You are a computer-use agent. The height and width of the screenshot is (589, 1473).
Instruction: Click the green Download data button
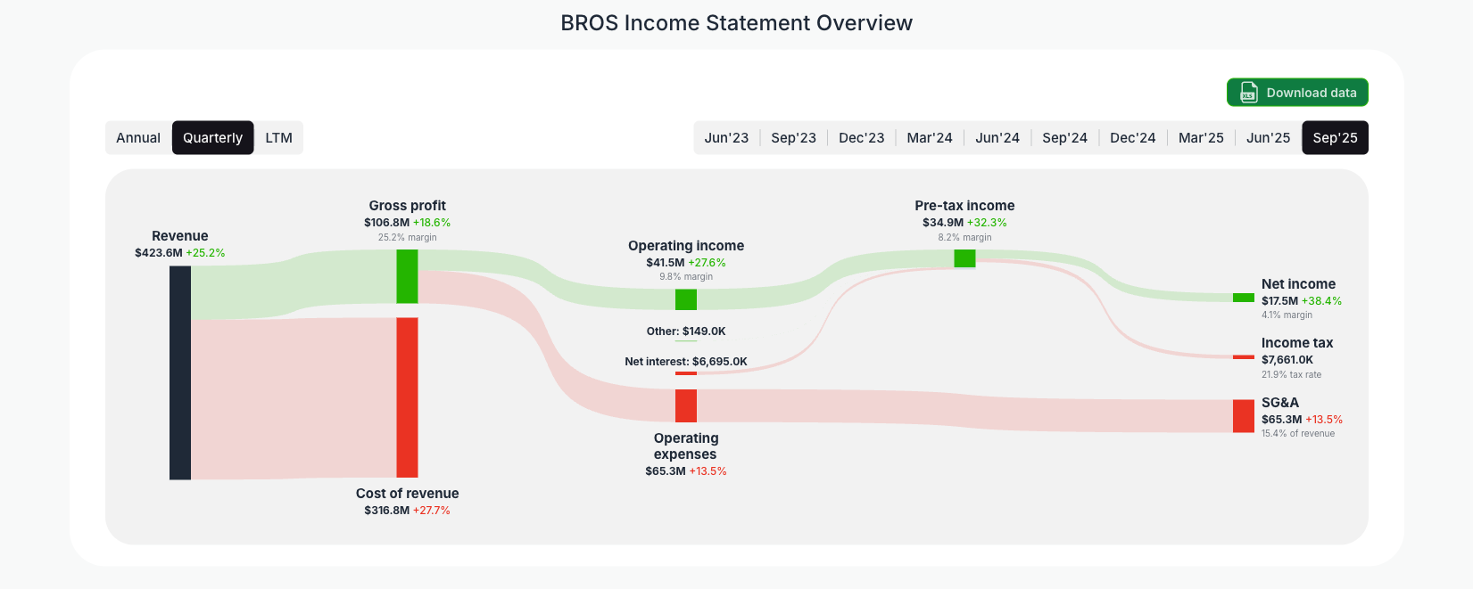(1297, 92)
